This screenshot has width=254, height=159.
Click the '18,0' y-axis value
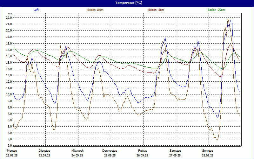coord(9,43)
